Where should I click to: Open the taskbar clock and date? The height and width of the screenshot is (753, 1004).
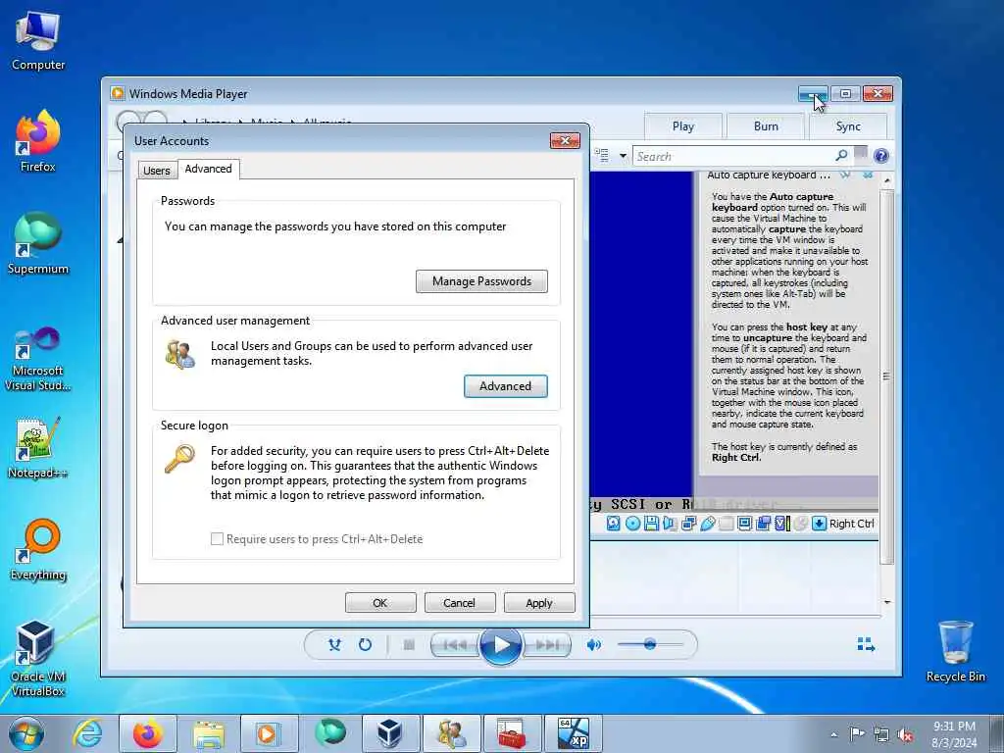954,734
